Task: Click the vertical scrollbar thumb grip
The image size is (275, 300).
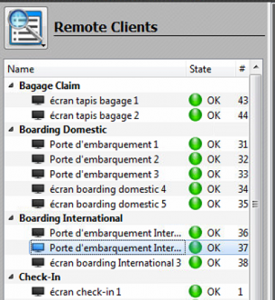Action: click(x=255, y=204)
